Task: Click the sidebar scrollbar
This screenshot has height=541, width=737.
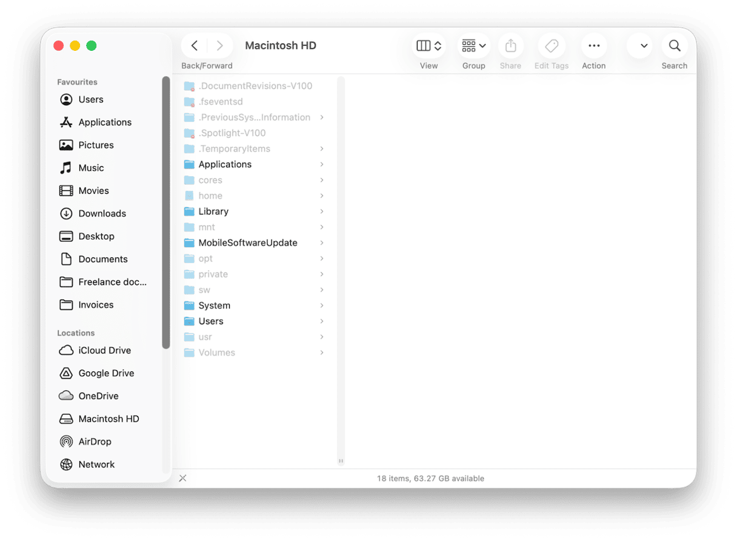Action: 166,212
